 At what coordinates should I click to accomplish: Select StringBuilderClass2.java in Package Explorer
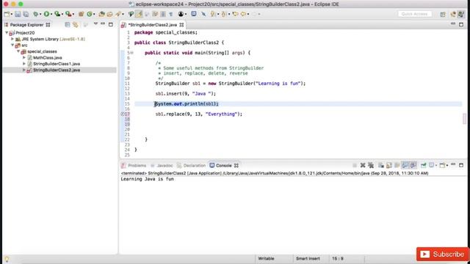coord(57,70)
